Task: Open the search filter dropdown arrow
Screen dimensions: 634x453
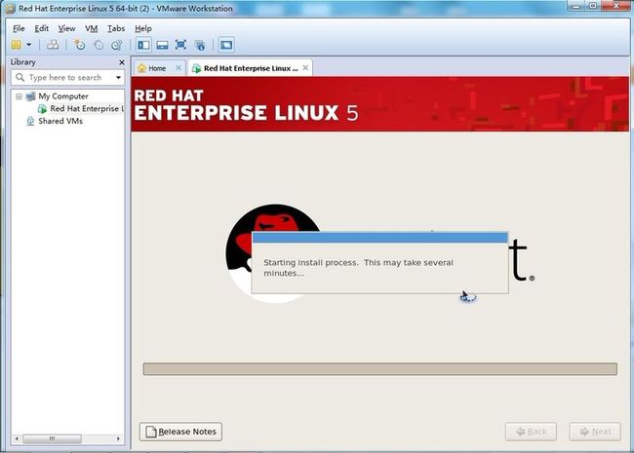Action: pos(118,78)
